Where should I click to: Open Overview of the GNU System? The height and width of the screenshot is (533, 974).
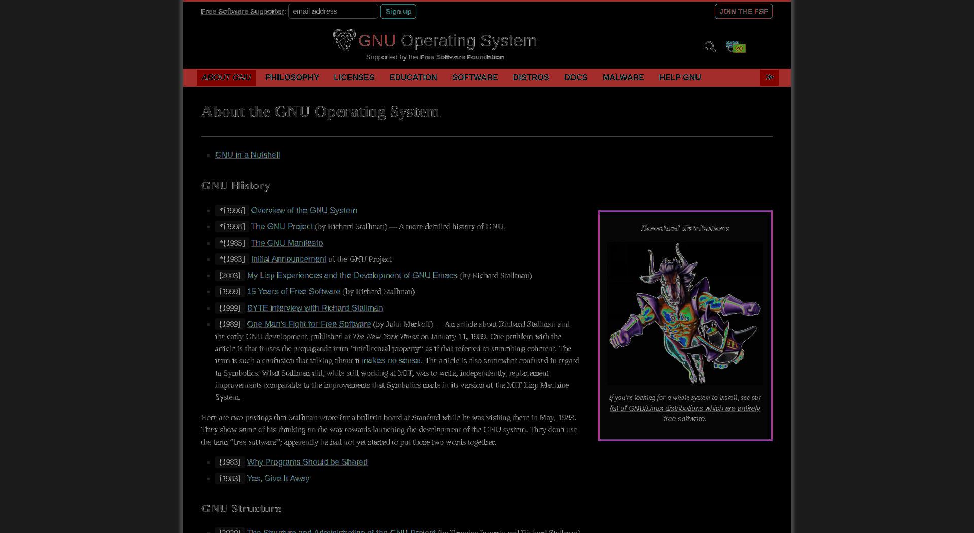[304, 211]
